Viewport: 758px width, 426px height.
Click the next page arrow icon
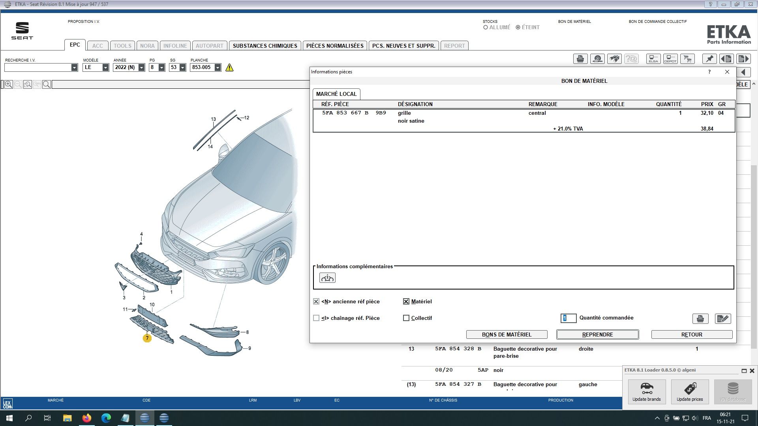tap(743, 59)
